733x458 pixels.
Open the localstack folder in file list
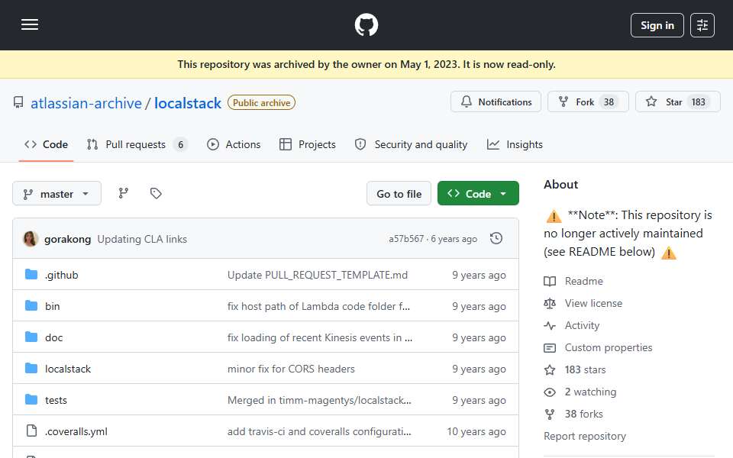(x=68, y=369)
